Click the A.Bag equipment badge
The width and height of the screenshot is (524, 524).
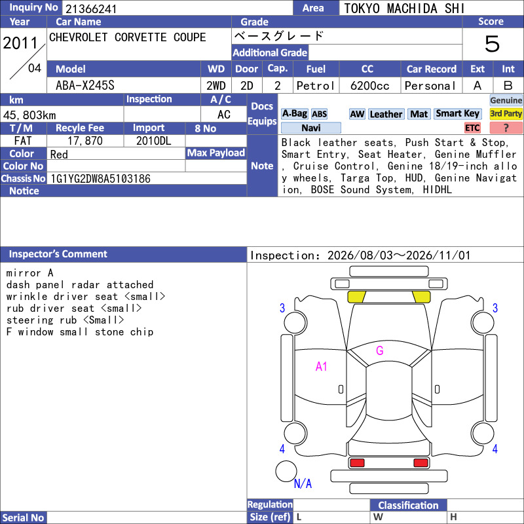tap(294, 114)
